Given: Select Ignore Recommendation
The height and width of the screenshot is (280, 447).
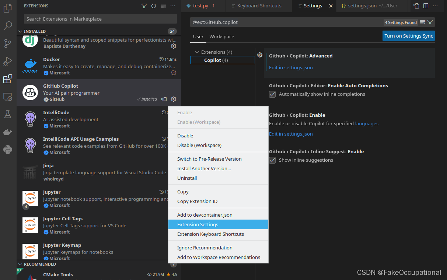Looking at the screenshot, I should click(218, 248).
